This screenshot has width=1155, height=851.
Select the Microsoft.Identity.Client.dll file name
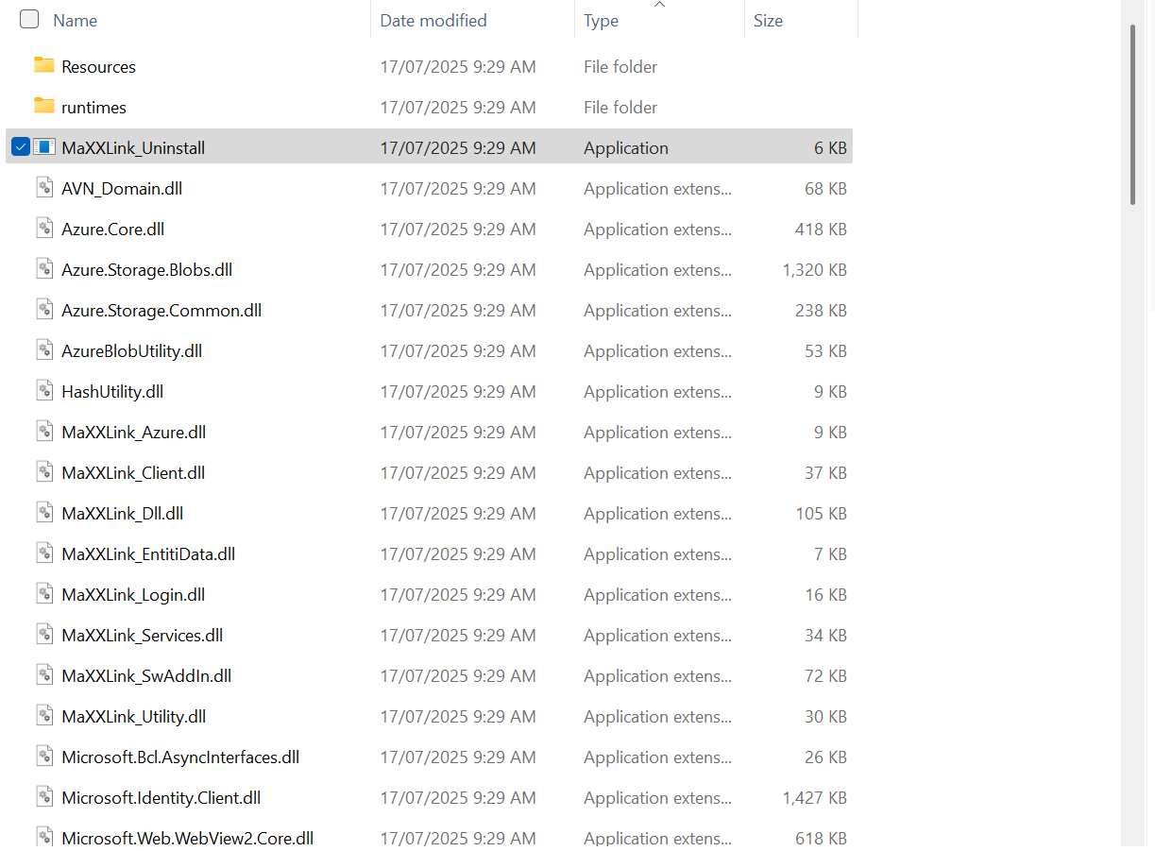pos(161,798)
